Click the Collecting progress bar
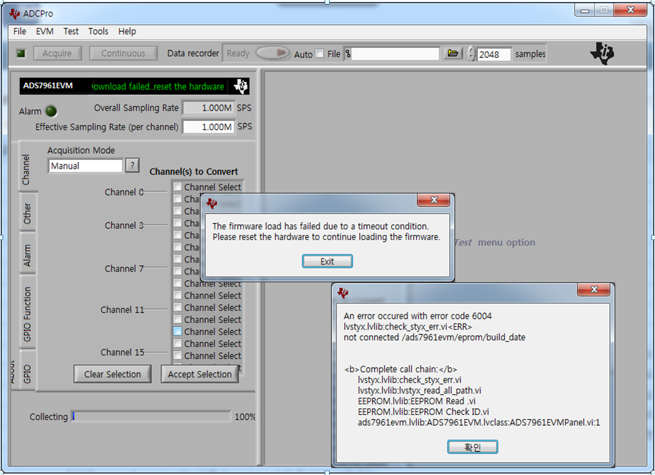 tap(151, 416)
